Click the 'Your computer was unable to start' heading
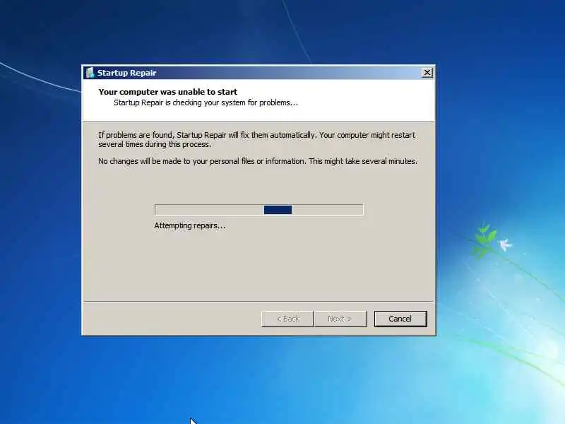The width and height of the screenshot is (565, 424). (168, 92)
